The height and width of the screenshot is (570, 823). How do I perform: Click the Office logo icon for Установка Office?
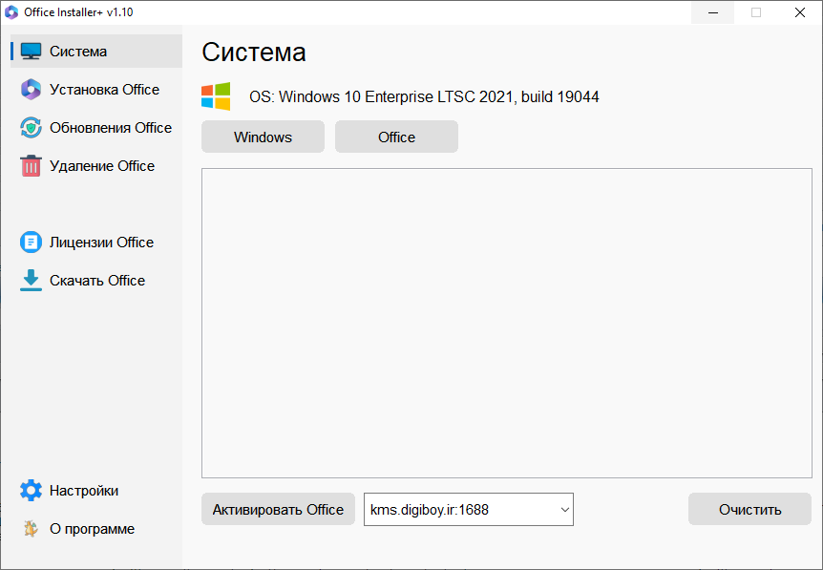pos(32,90)
